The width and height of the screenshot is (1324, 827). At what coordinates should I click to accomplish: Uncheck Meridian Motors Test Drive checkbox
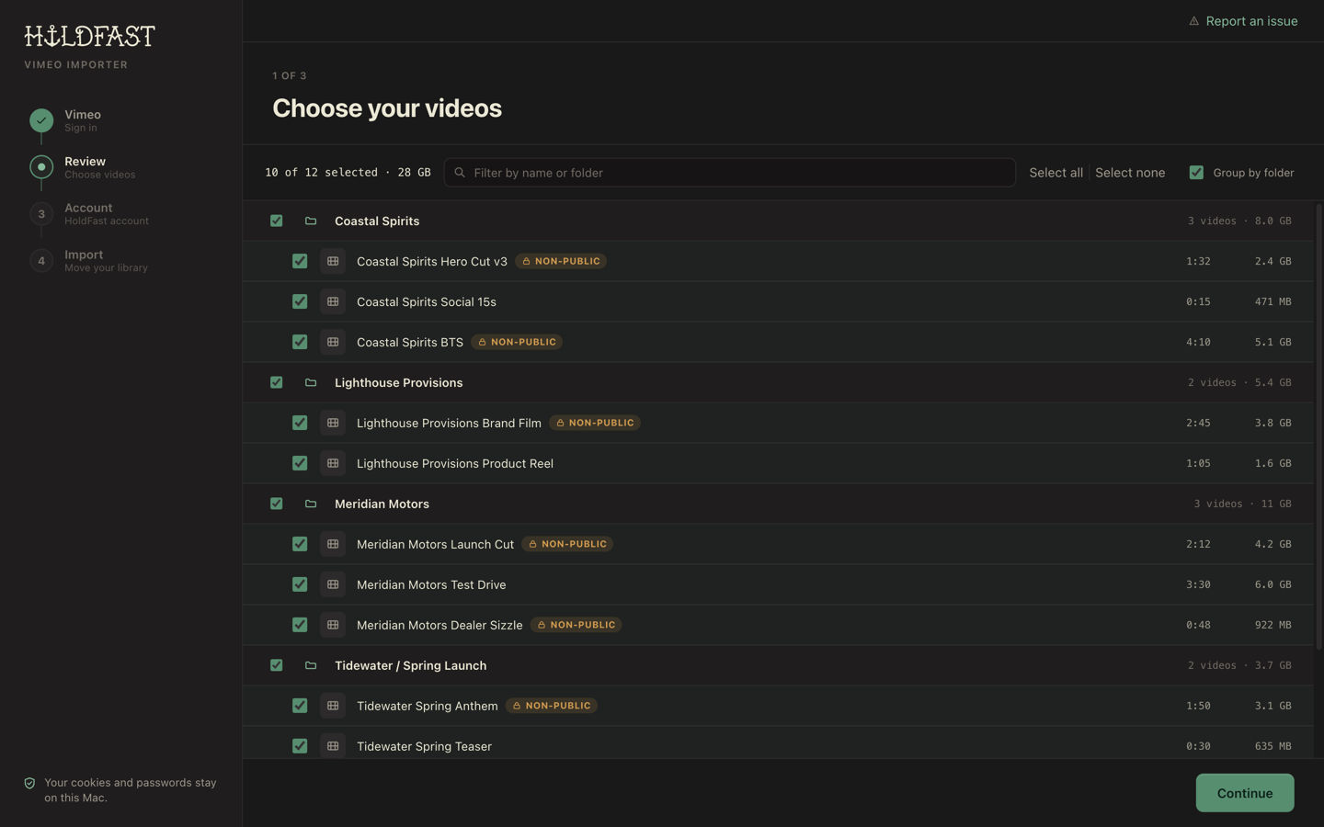tap(300, 585)
